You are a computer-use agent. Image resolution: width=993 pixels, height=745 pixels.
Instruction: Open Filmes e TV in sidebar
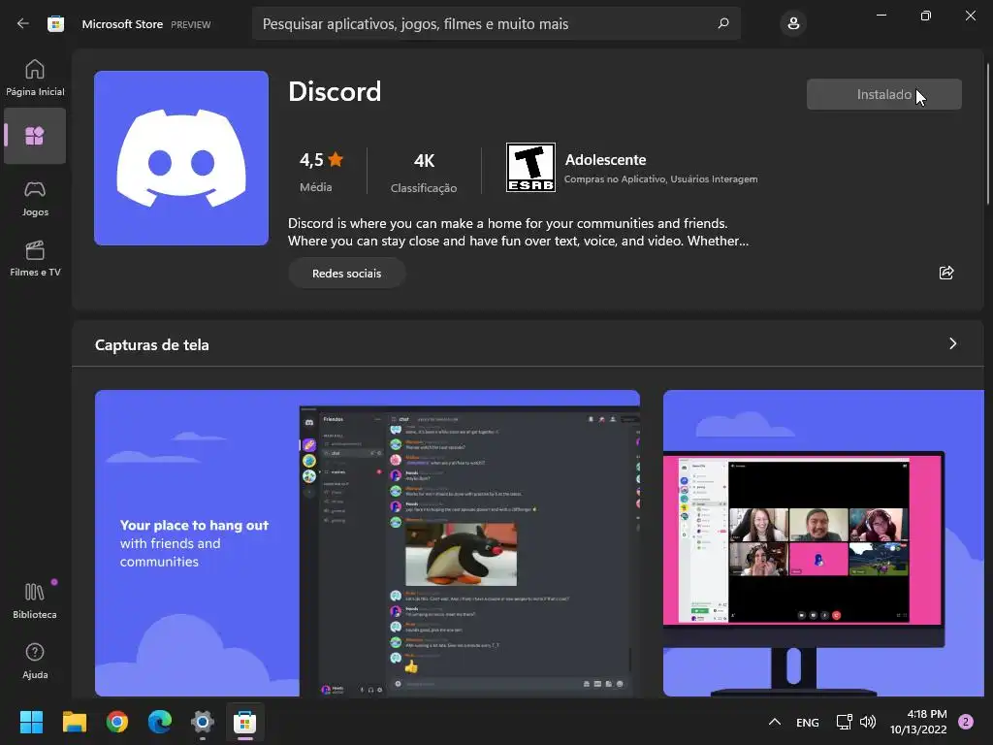[35, 258]
